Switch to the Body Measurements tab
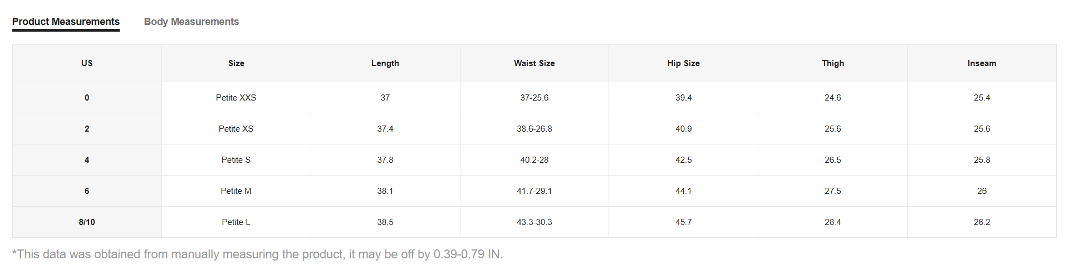 (x=191, y=22)
